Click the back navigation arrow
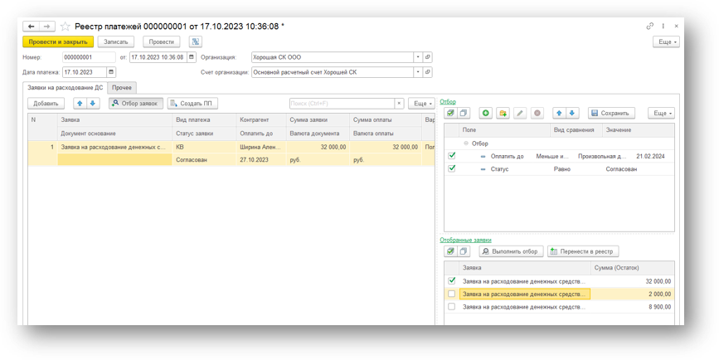The width and height of the screenshot is (719, 360). tap(32, 27)
